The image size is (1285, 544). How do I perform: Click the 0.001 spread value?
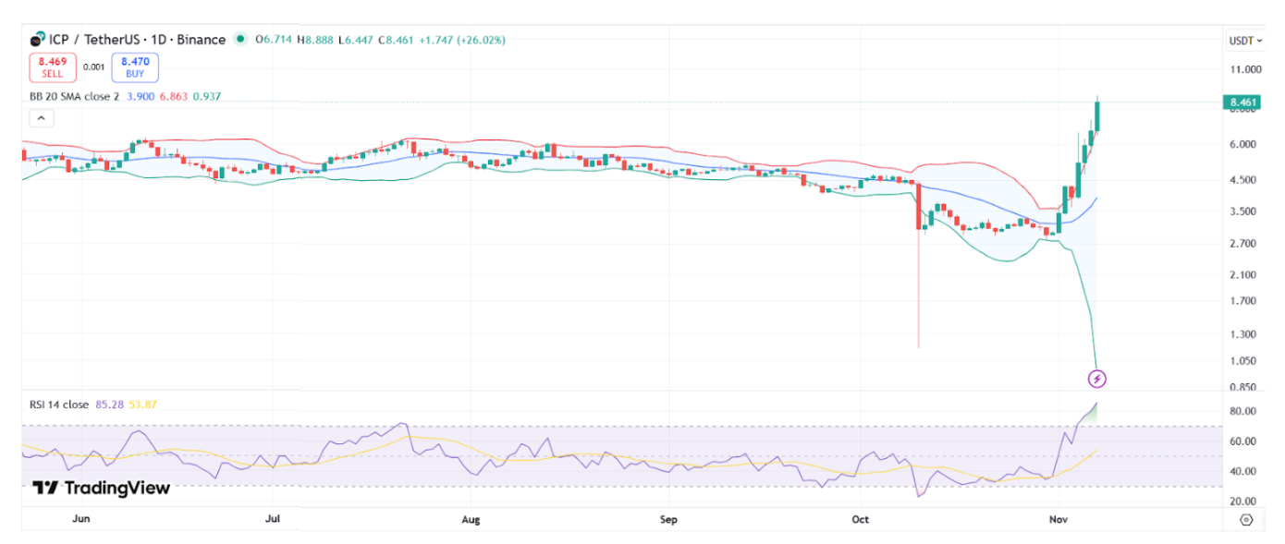coord(93,67)
